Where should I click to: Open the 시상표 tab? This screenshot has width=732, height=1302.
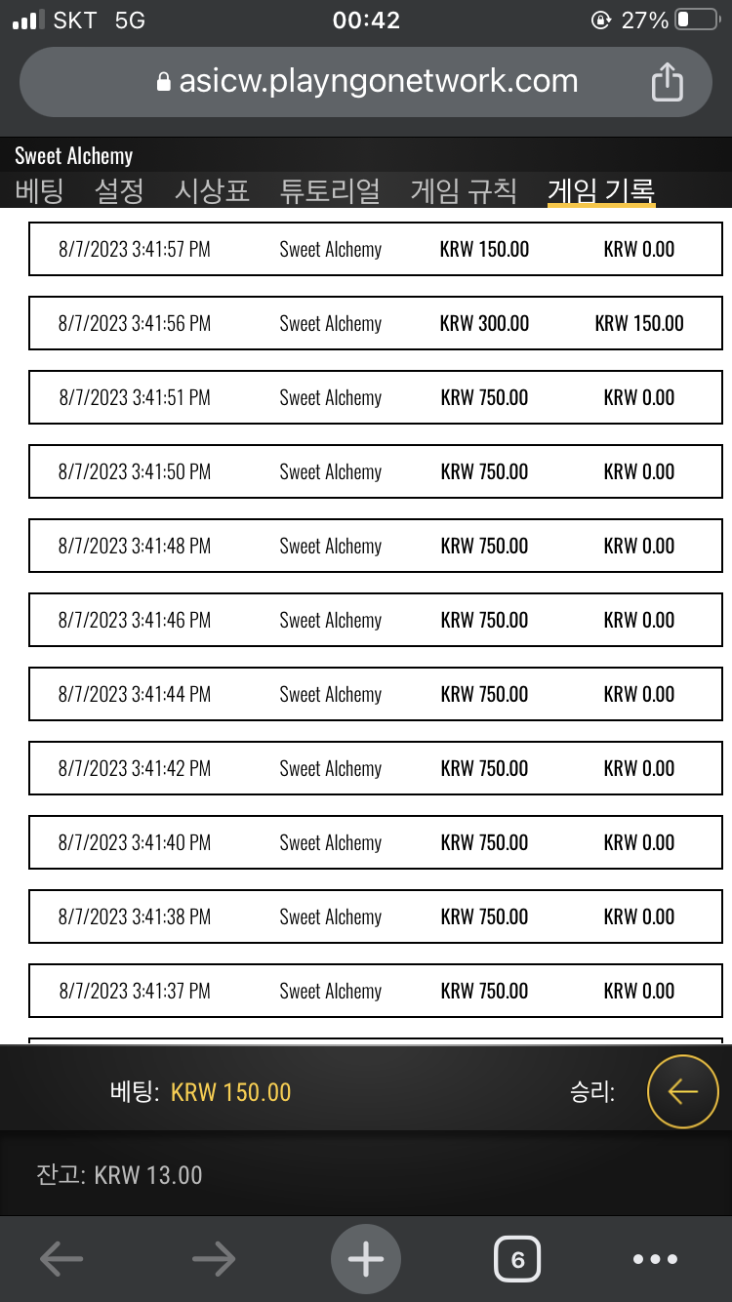pos(212,190)
